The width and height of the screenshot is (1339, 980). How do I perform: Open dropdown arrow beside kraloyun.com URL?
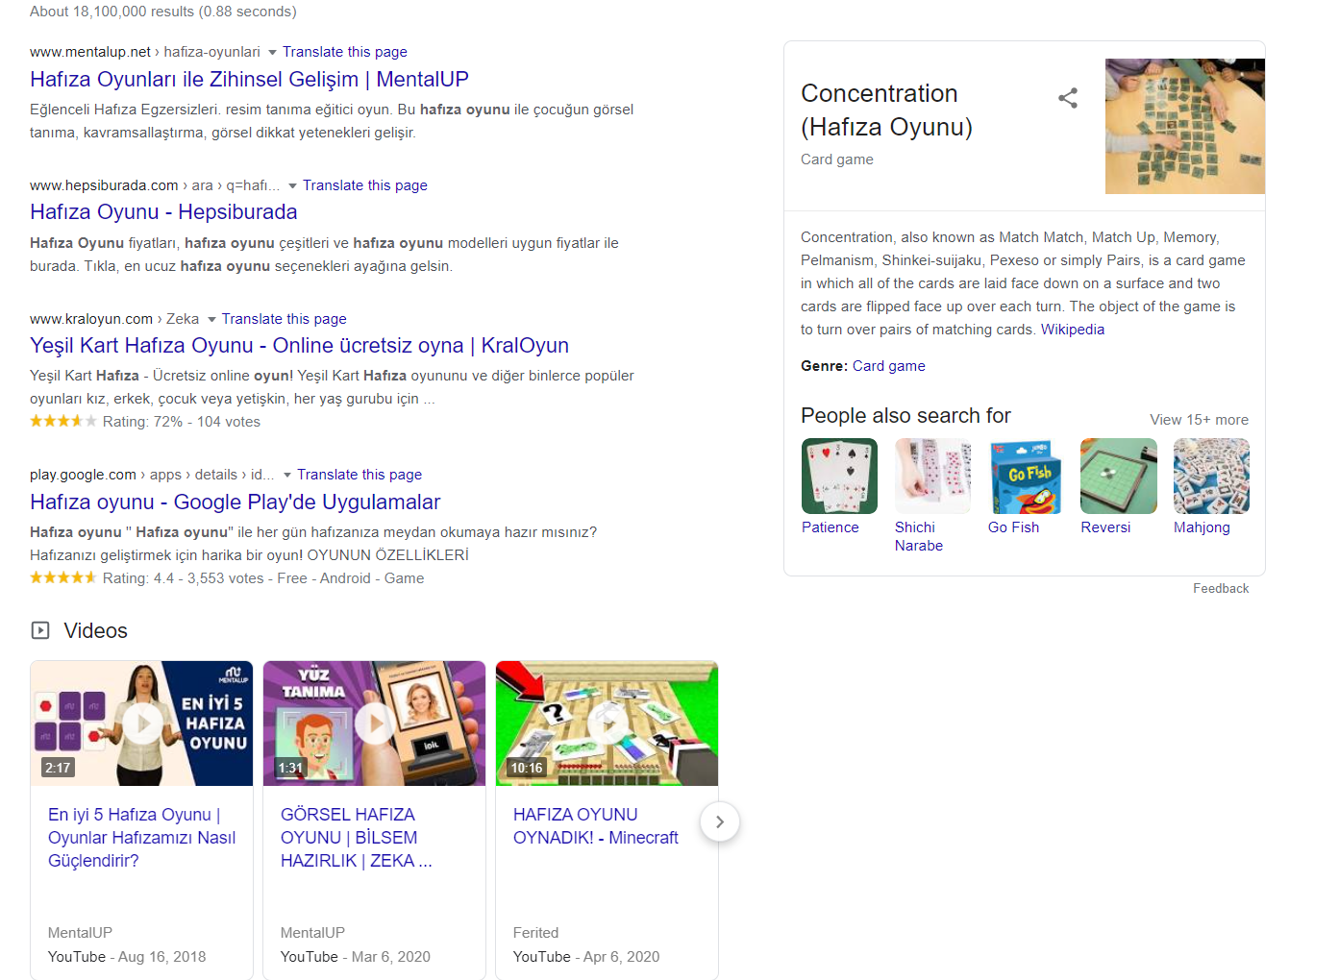tap(211, 319)
